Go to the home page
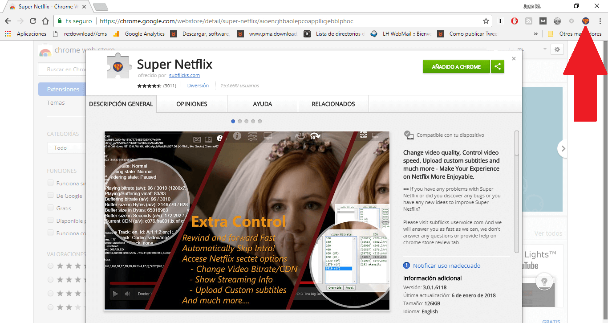This screenshot has height=323, width=608. 45,21
